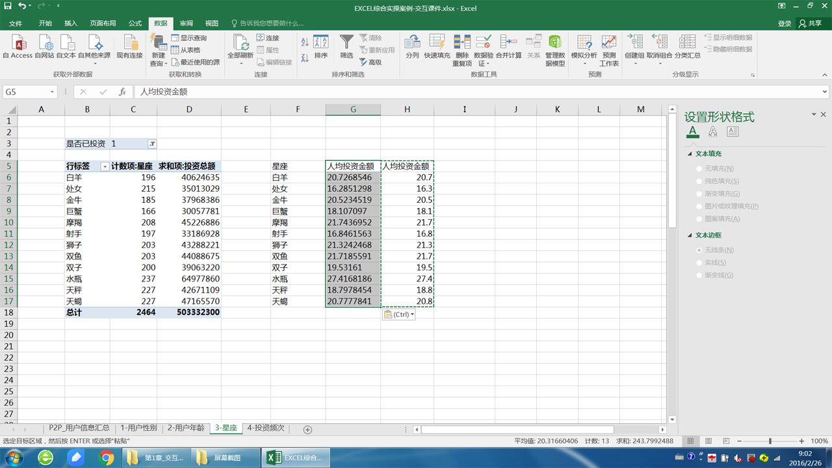Toggle the 筛选 filter funnel icon
Screen dimensions: 832x468
coord(346,43)
